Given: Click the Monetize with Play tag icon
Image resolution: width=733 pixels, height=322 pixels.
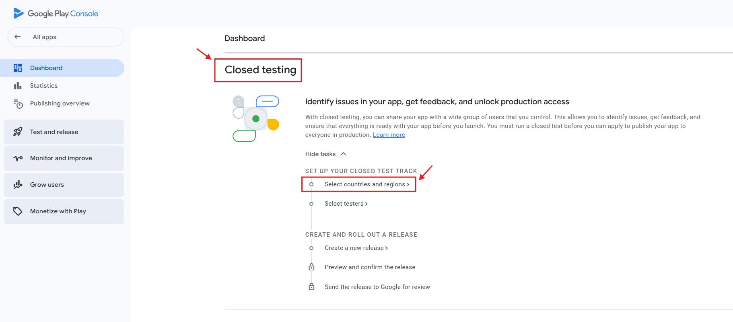Looking at the screenshot, I should coord(18,211).
